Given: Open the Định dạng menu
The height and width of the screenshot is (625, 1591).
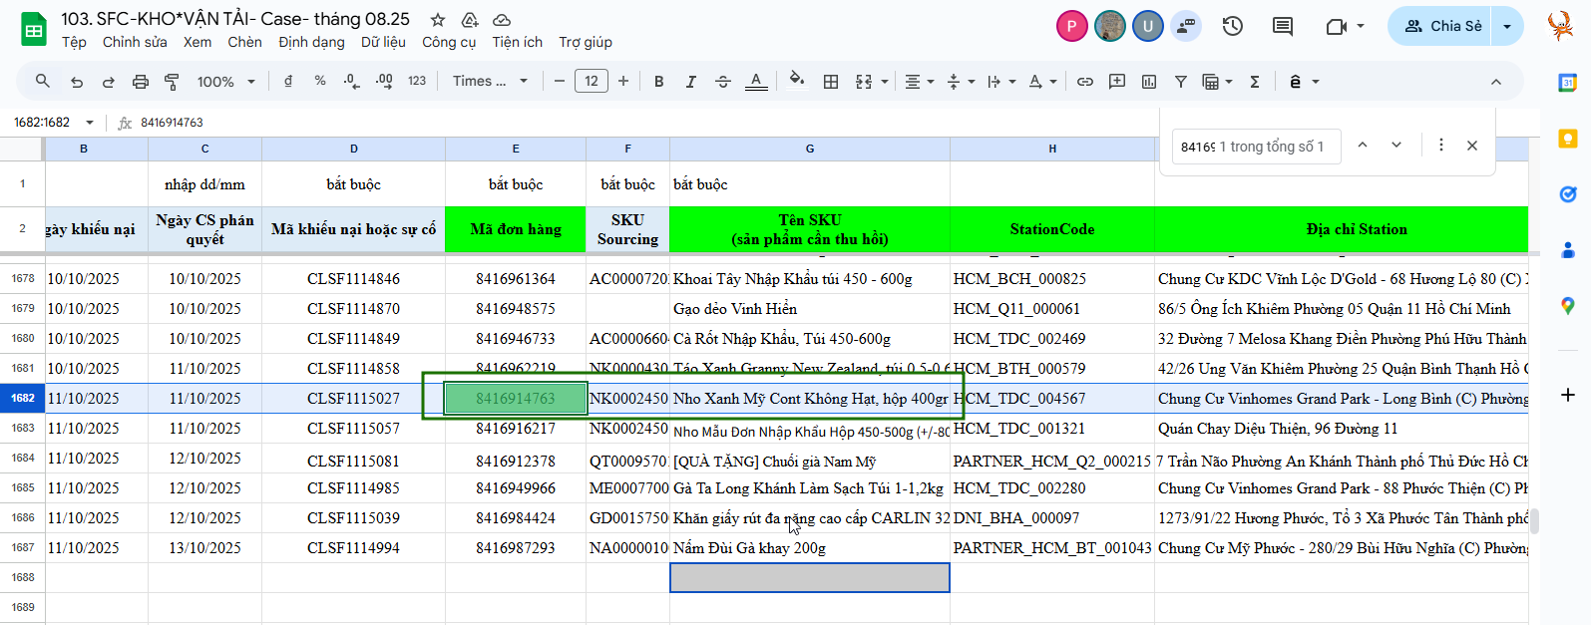Looking at the screenshot, I should click(x=311, y=42).
